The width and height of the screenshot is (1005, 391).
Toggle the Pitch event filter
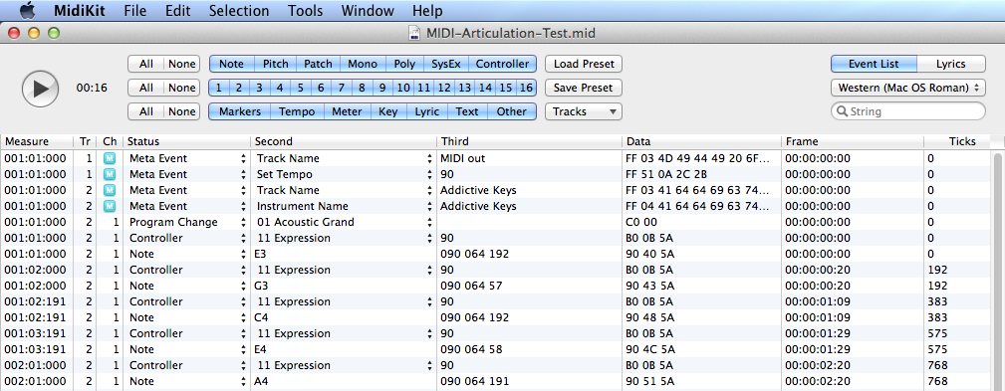click(276, 64)
